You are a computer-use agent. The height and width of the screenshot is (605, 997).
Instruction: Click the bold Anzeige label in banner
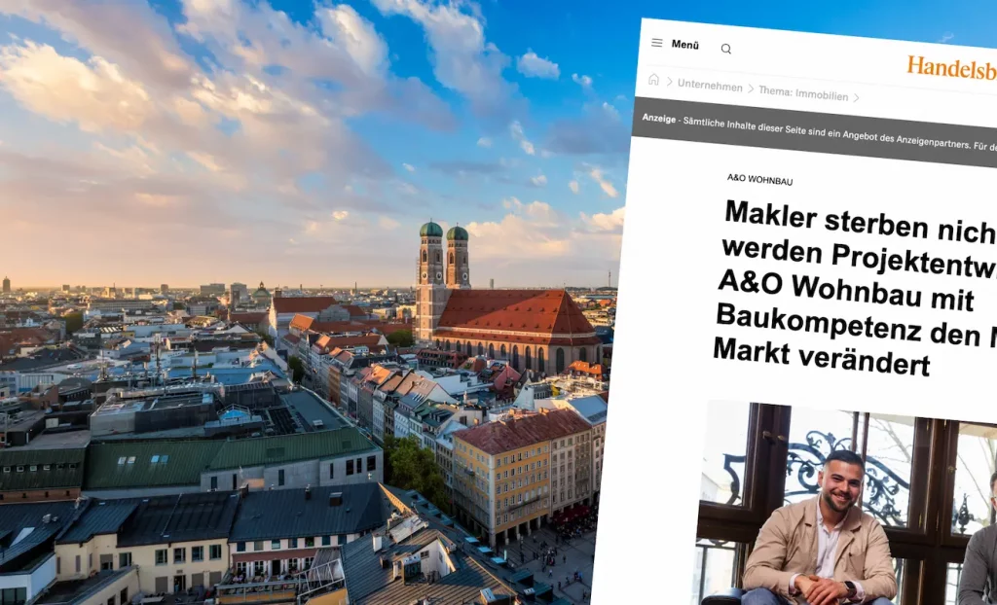[659, 117]
